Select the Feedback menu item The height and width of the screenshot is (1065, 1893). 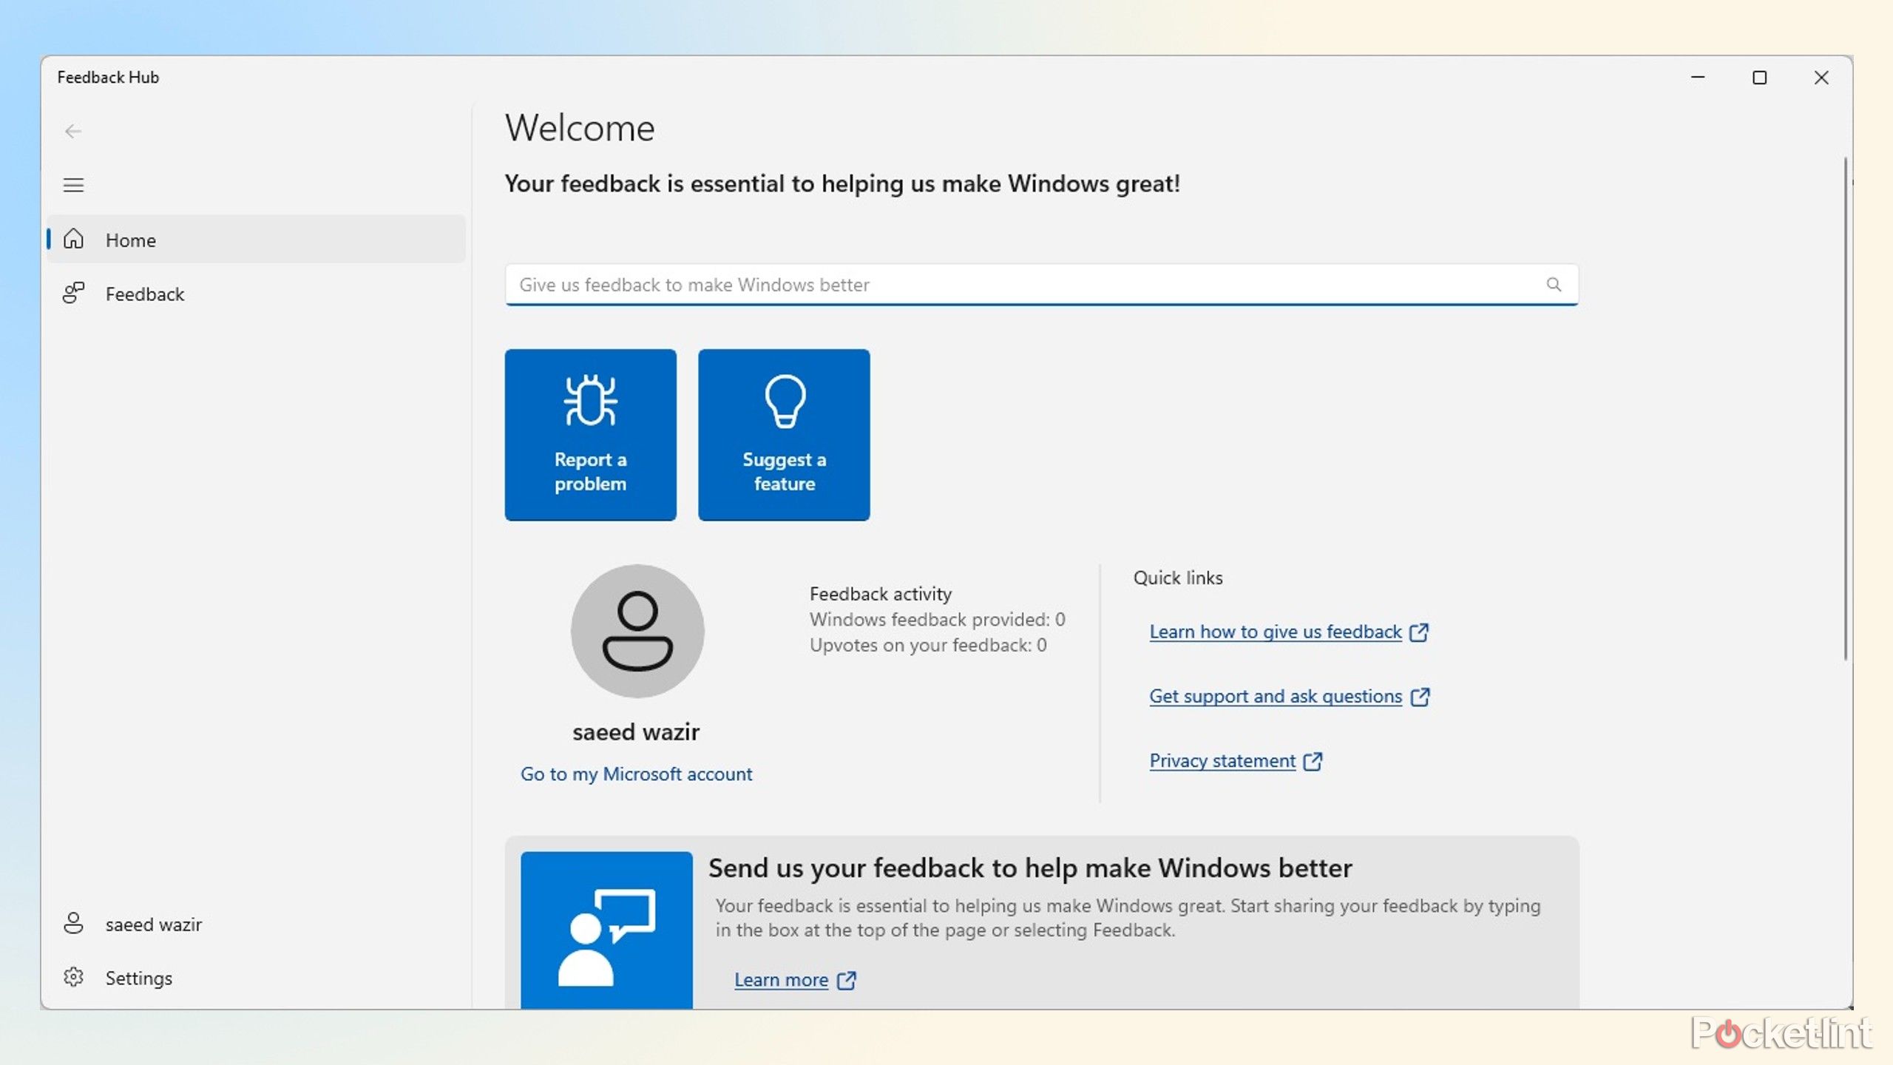pyautogui.click(x=144, y=293)
